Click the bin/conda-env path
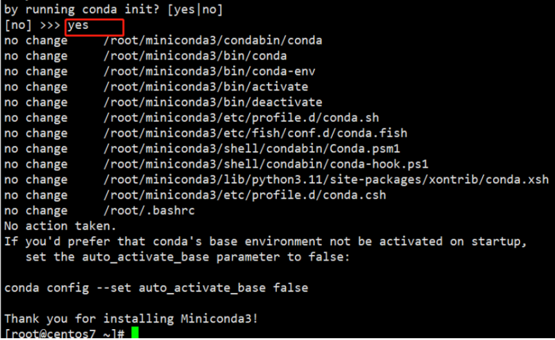 point(209,72)
